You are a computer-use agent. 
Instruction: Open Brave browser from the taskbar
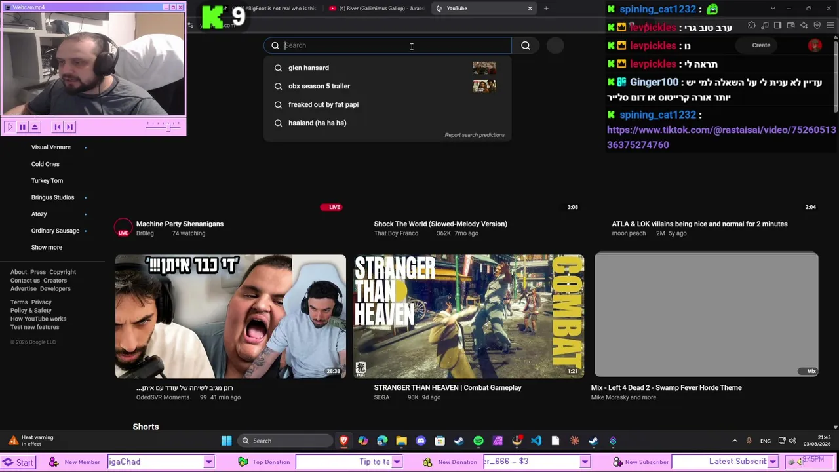[343, 441]
